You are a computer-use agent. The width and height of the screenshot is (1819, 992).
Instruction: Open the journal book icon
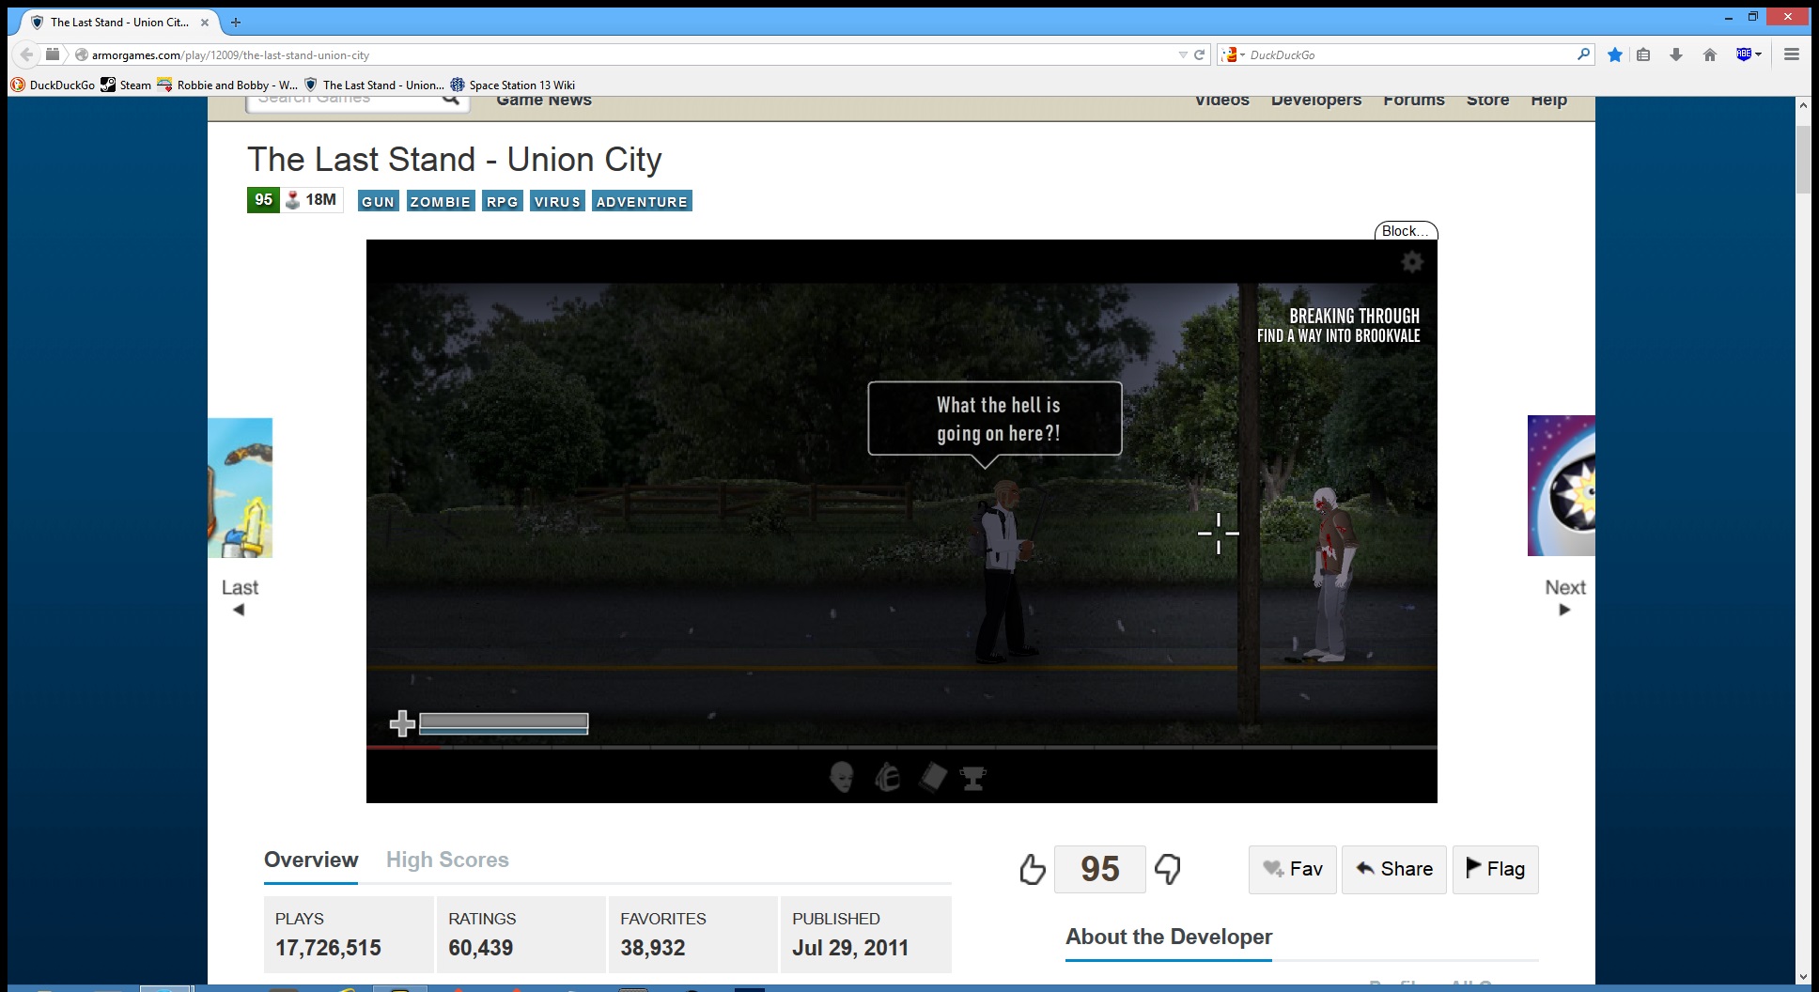(932, 777)
